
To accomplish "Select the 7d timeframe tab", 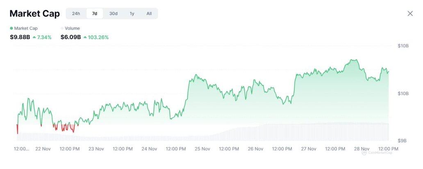I will click(x=95, y=14).
